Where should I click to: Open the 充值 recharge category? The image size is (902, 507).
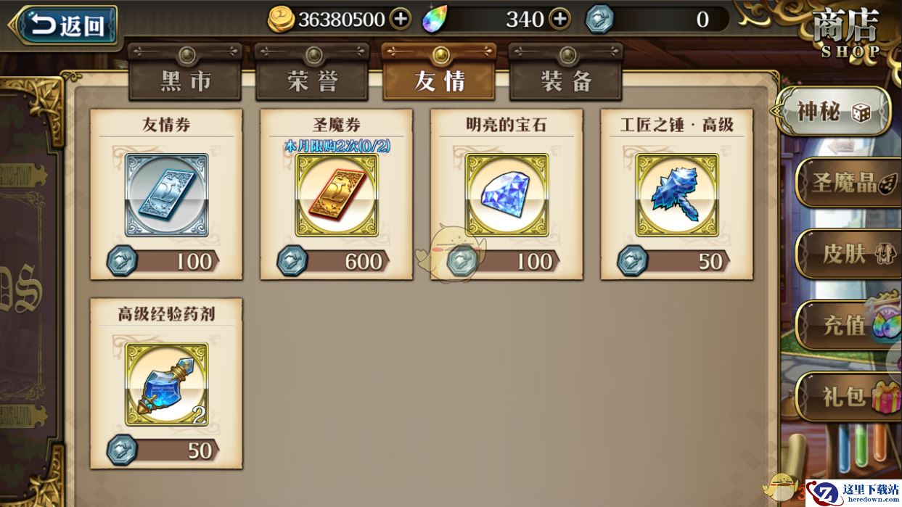pos(848,325)
